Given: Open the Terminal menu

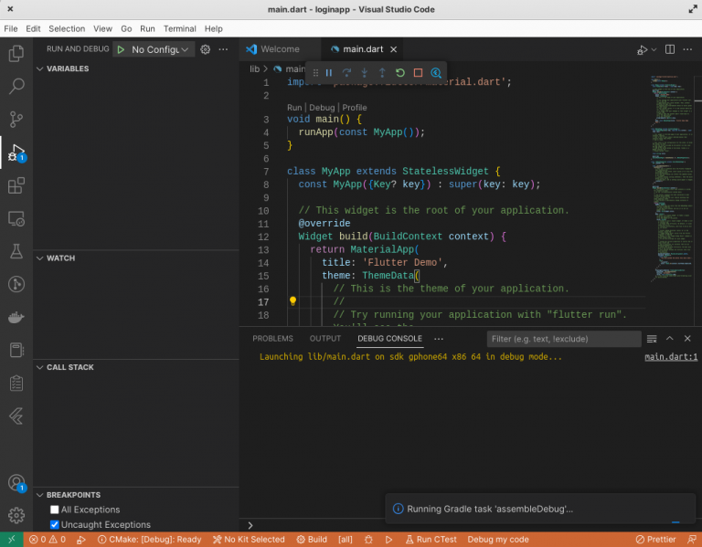Looking at the screenshot, I should tap(180, 28).
